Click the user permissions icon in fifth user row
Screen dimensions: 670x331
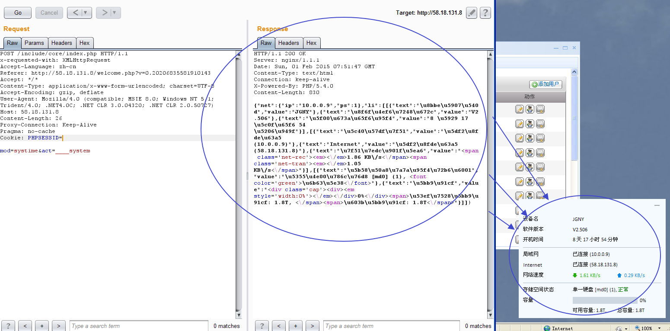click(530, 167)
